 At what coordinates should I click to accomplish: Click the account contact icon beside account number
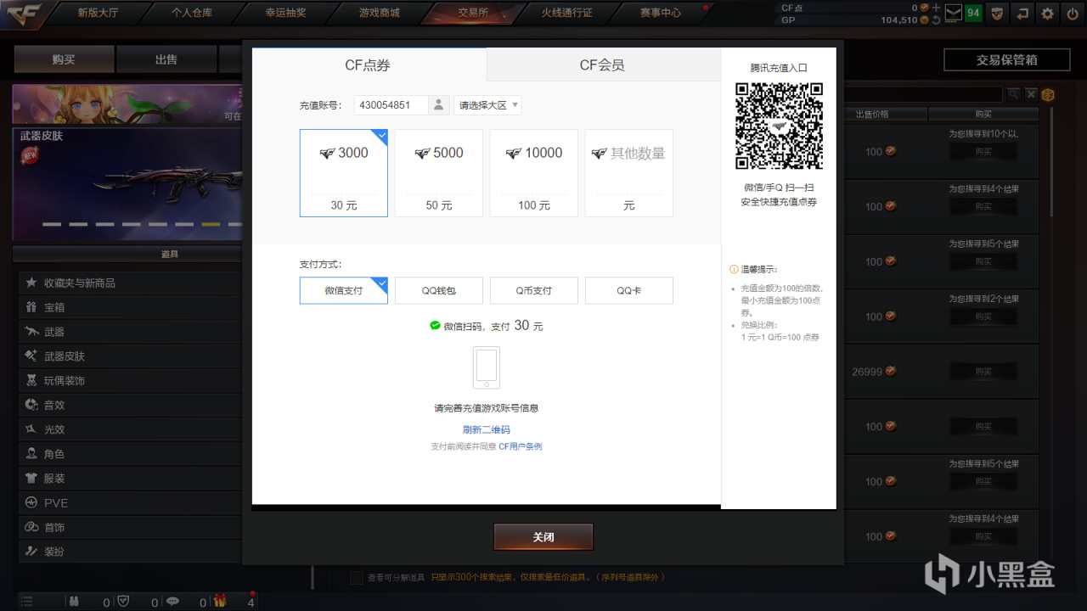point(438,105)
